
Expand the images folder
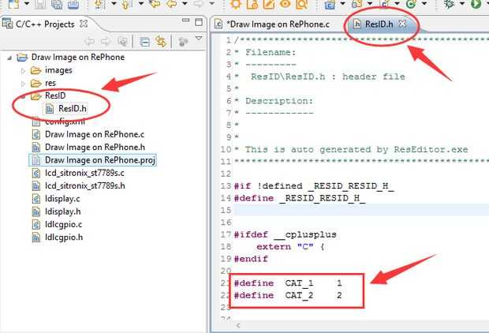point(23,71)
